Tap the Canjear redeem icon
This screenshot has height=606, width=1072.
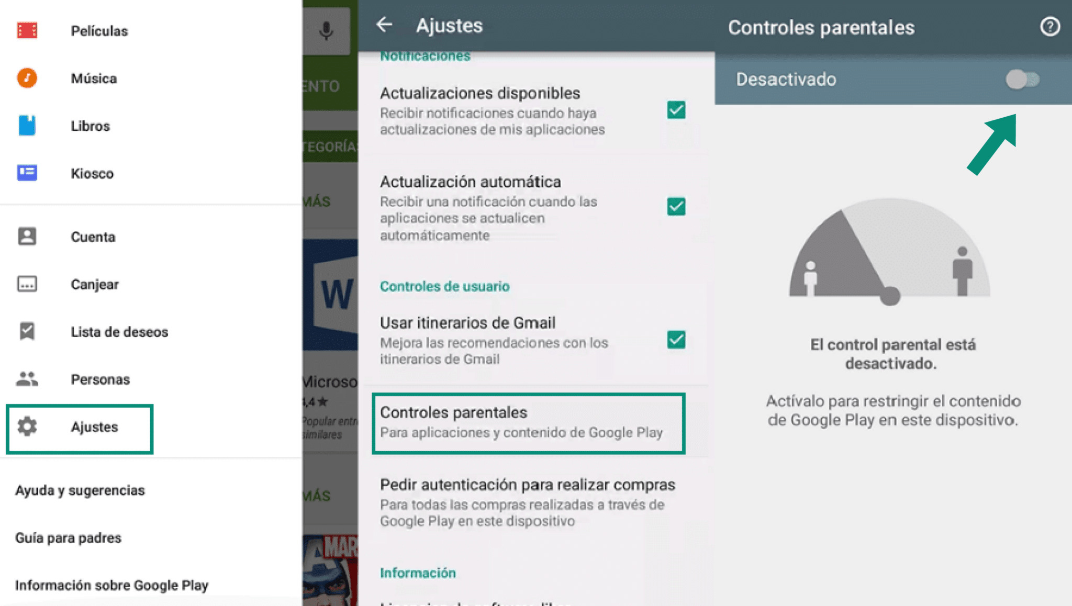[x=27, y=284]
